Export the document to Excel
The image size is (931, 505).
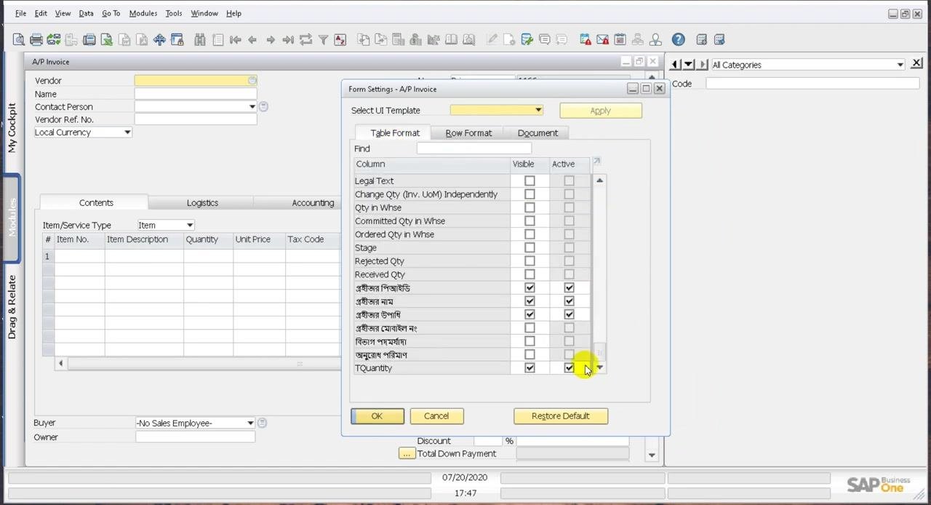[106, 39]
